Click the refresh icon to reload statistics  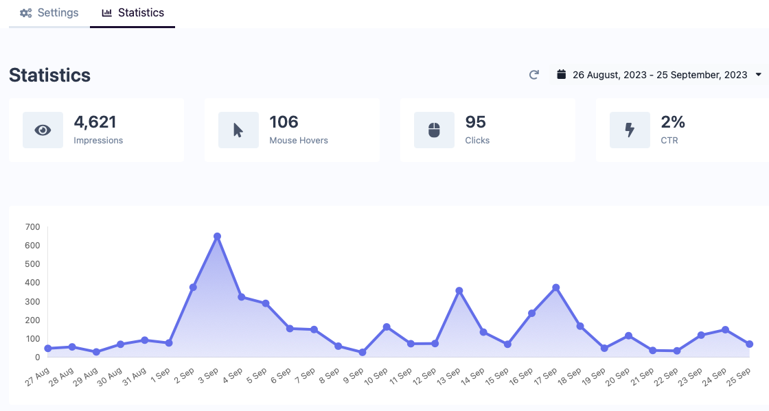[x=533, y=75]
